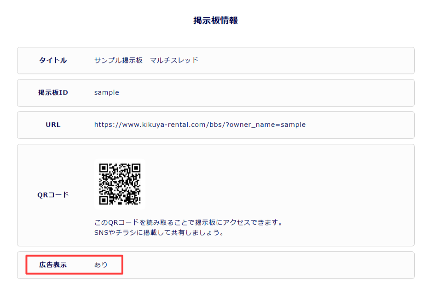Viewport: 428px width, 294px height.
Task: Click the kikuya-rental.com board URL
Action: [184, 124]
